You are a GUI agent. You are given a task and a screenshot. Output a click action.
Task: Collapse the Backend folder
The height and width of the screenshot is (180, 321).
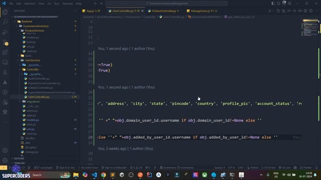[27, 21]
